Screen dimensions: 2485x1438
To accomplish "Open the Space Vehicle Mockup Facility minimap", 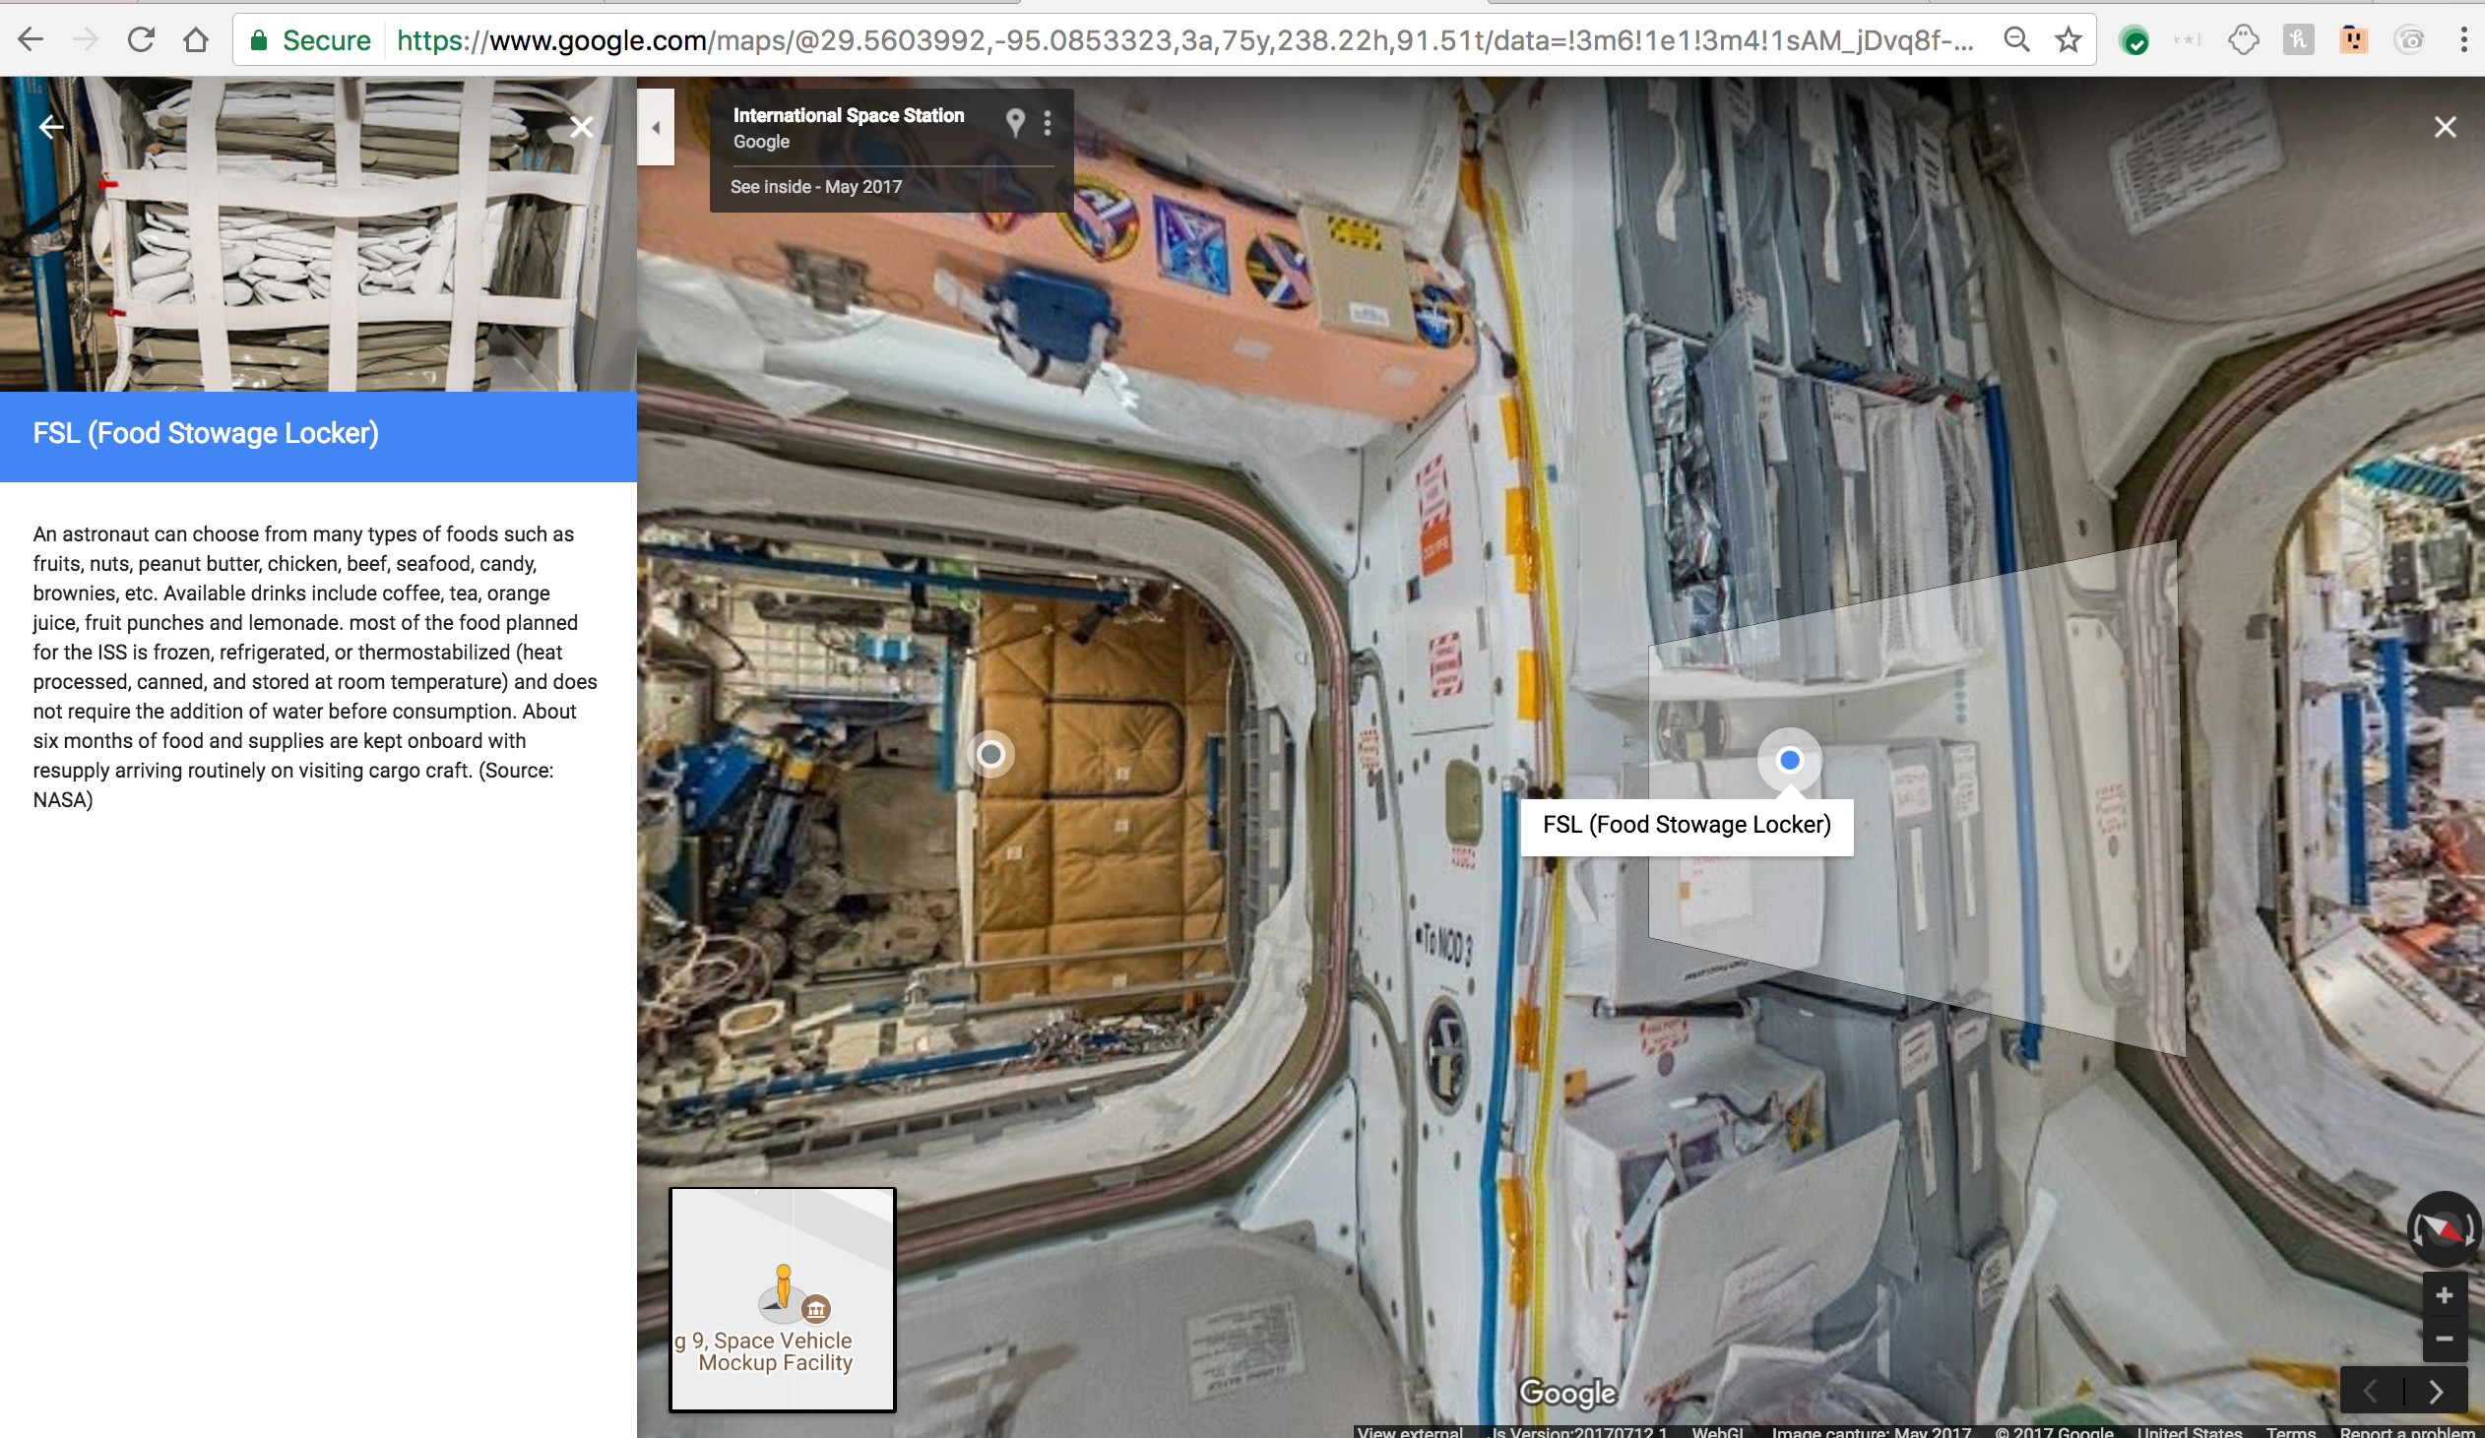I will coord(782,1299).
